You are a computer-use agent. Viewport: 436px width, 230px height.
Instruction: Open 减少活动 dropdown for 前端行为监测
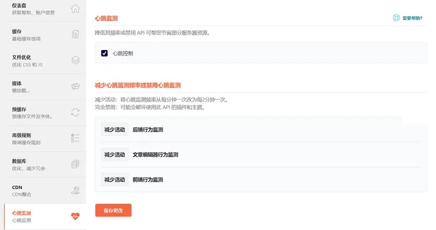114,179
